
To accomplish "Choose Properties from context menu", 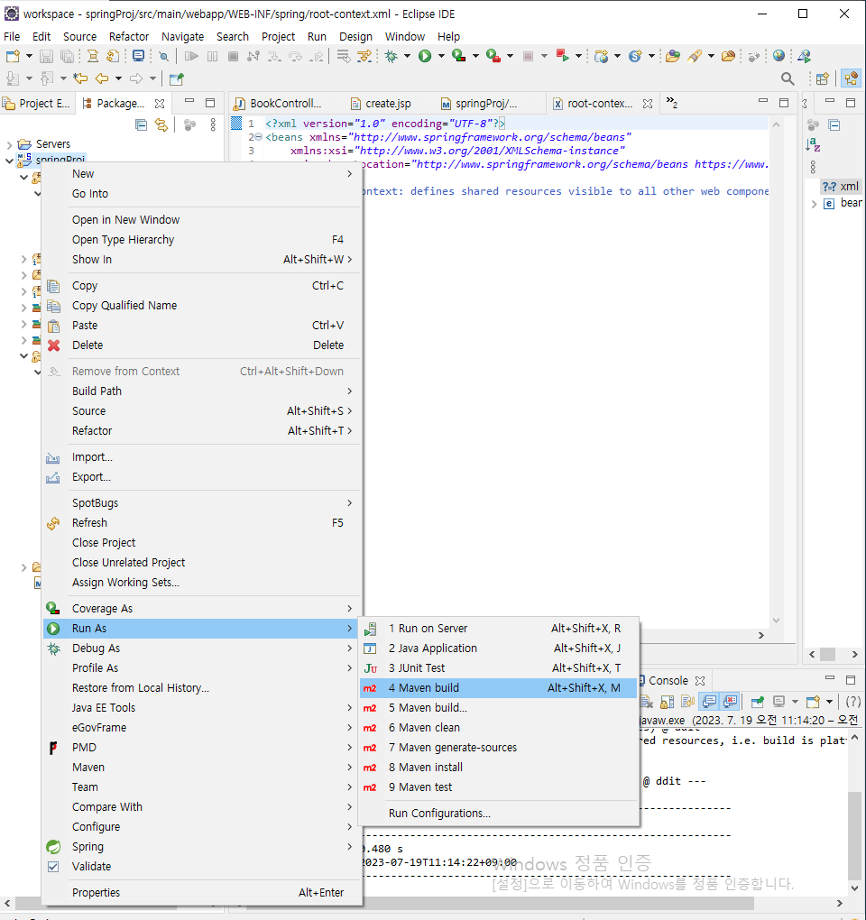I will click(x=202, y=893).
